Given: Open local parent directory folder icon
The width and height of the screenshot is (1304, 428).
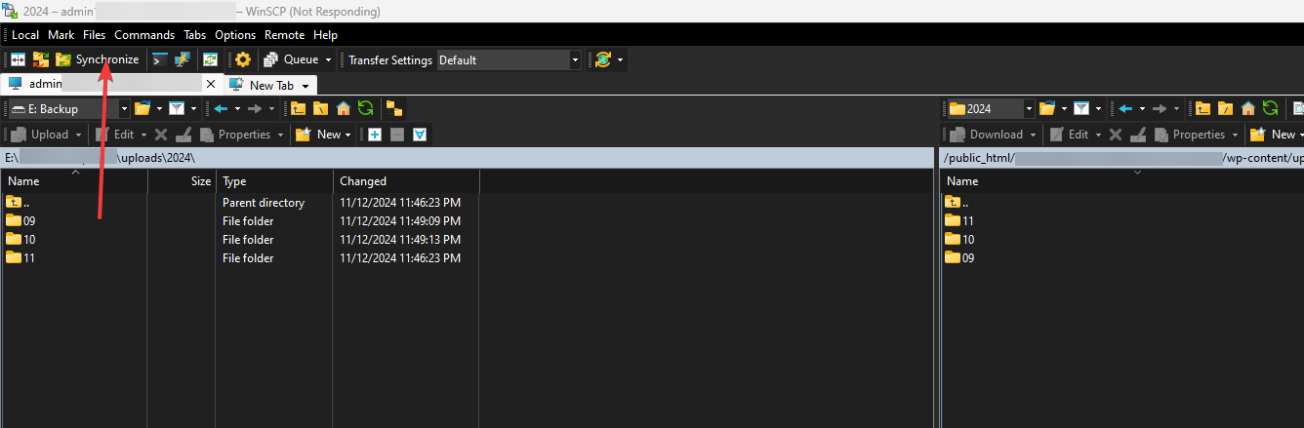Looking at the screenshot, I should 298,108.
